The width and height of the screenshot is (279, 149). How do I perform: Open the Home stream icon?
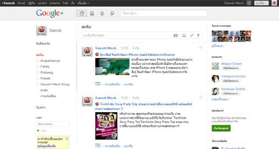click(82, 13)
